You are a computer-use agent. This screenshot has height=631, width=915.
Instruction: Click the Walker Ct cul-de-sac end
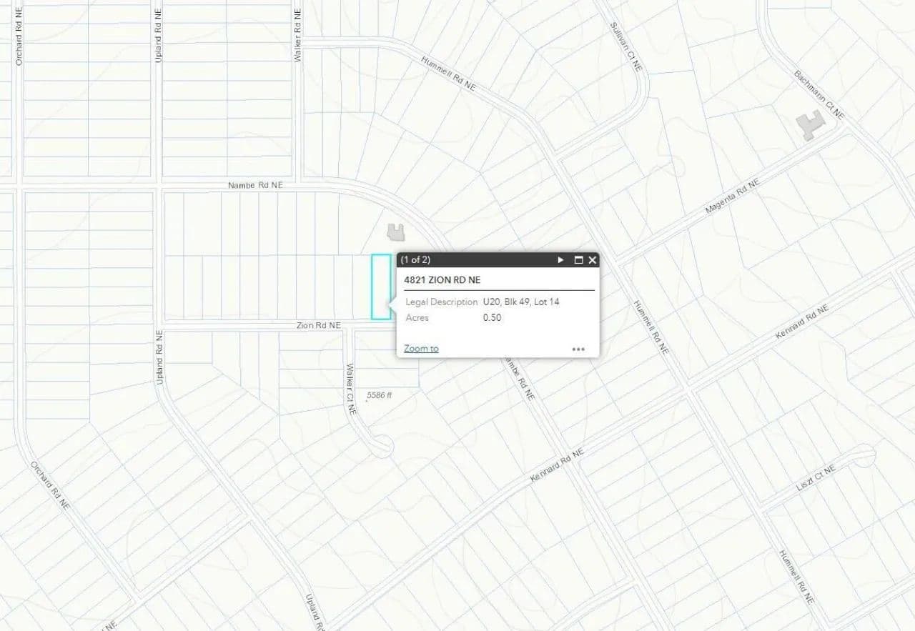(383, 448)
